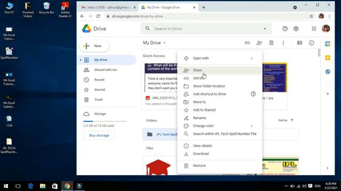Click the help icon beside Add shortcut to Drive
The image size is (341, 191).
[253, 94]
